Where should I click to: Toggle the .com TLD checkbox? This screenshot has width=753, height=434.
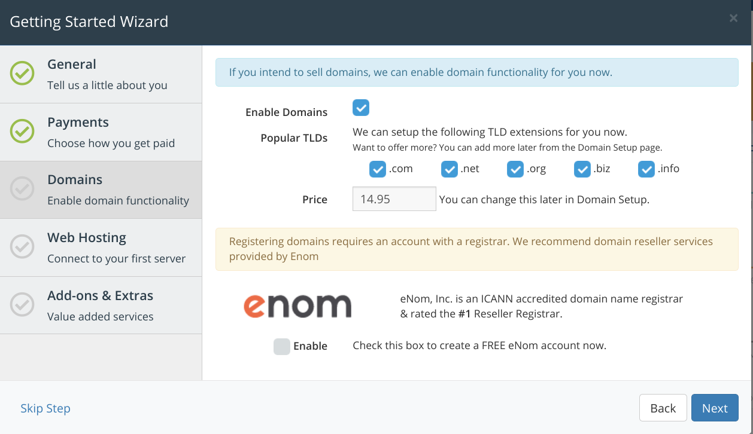[378, 169]
